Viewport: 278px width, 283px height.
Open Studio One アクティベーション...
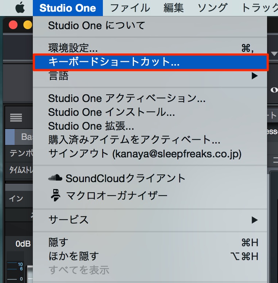150,99
